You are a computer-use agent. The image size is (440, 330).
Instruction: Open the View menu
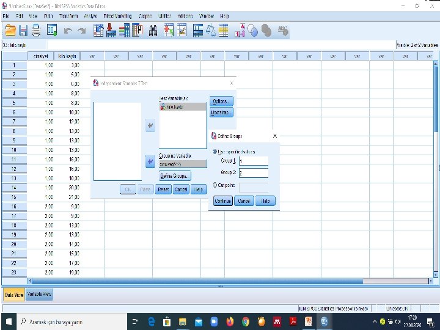click(x=33, y=16)
